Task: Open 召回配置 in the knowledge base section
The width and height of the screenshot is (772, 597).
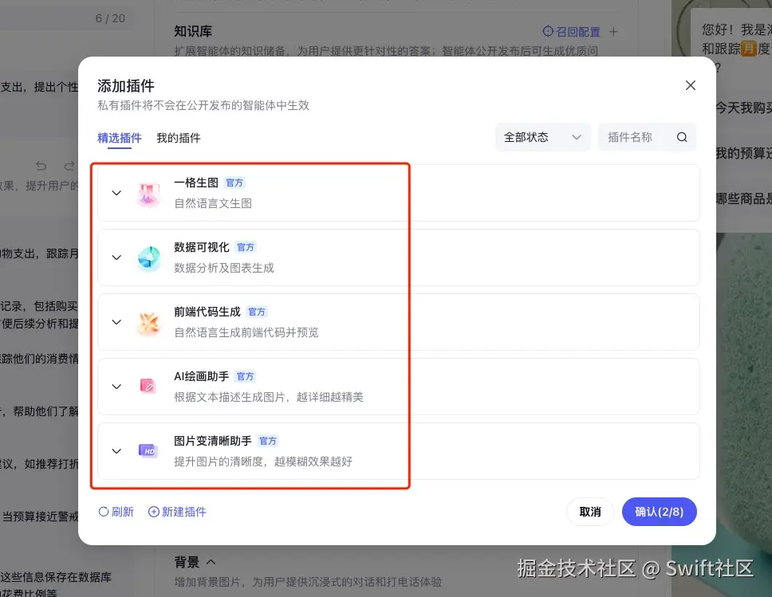Action: pyautogui.click(x=571, y=32)
